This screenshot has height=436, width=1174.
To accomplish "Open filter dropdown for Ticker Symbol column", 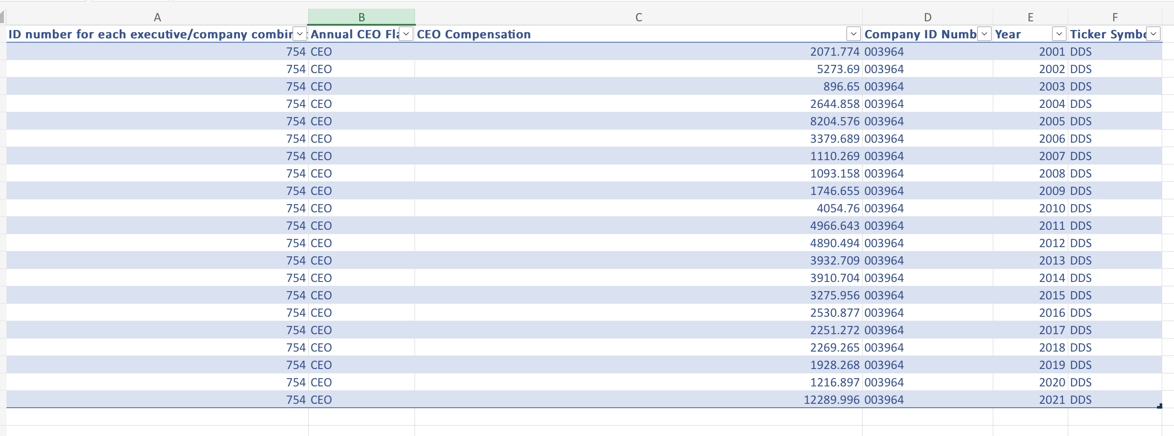I will pyautogui.click(x=1153, y=34).
